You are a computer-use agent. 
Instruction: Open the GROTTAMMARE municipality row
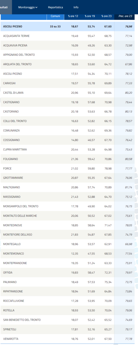(68, 178)
